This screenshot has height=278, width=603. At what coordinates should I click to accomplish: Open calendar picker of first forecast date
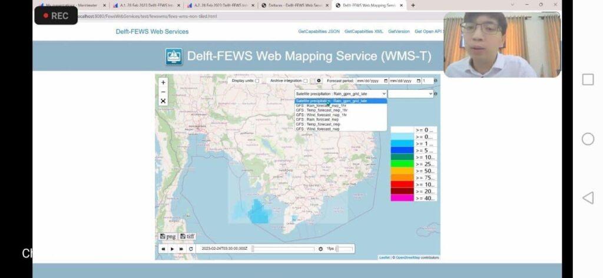tap(385, 81)
